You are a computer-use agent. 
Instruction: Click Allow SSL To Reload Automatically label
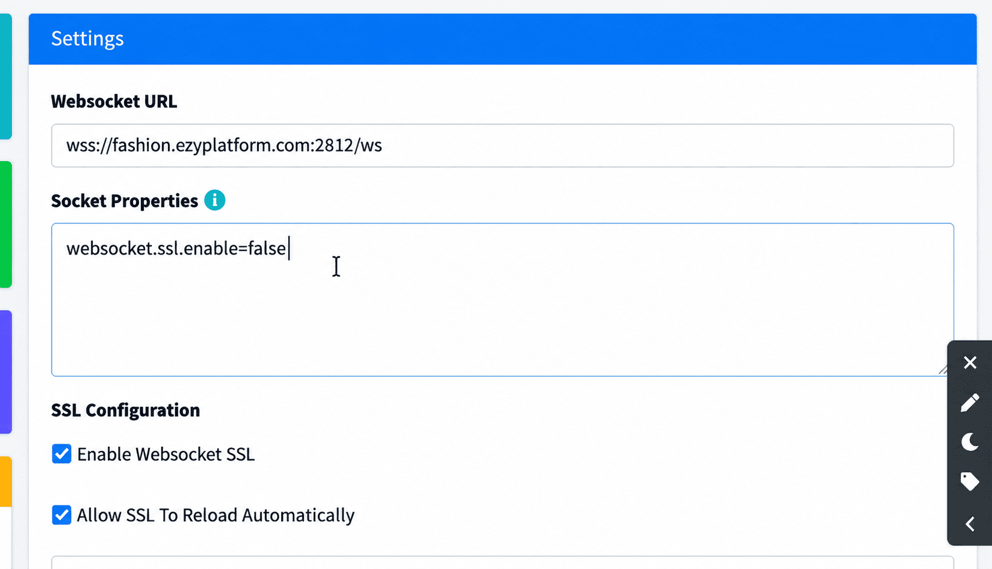pos(216,515)
